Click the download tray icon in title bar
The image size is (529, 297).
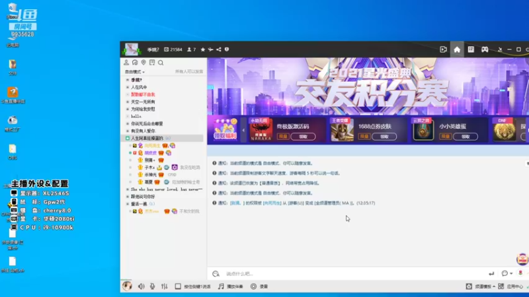point(500,49)
